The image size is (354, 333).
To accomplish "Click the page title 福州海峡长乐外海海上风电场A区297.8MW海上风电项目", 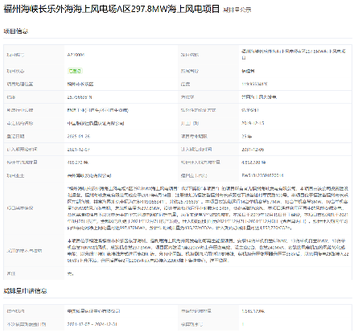I will 112,9.
